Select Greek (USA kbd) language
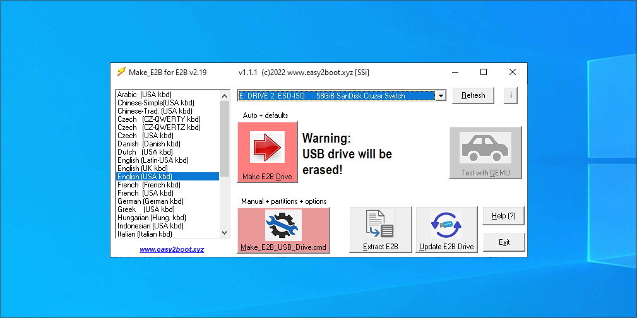Image resolution: width=637 pixels, height=318 pixels. point(167,209)
